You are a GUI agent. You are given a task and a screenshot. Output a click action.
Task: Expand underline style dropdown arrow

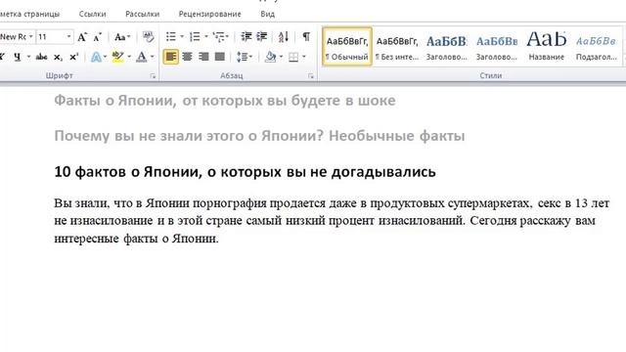point(28,57)
